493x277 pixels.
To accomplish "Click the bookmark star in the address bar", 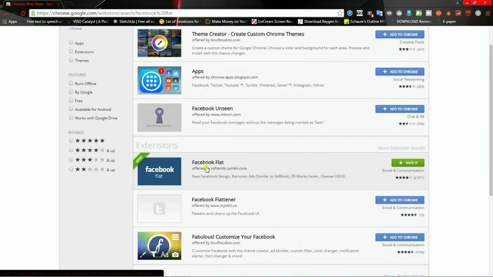I will coord(340,13).
